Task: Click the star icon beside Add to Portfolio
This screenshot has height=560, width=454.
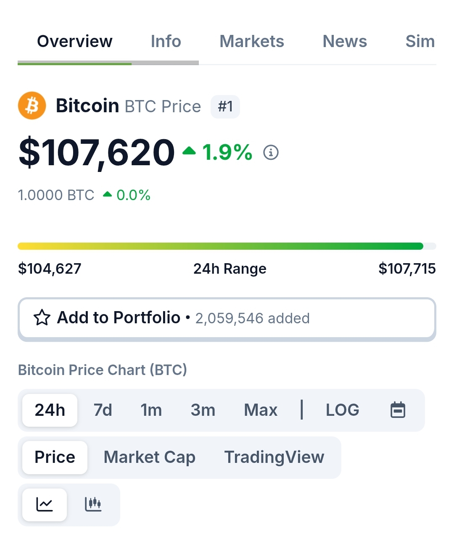Action: [42, 318]
